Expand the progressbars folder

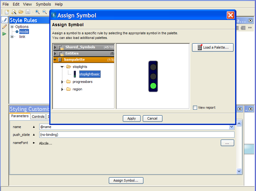pos(62,82)
